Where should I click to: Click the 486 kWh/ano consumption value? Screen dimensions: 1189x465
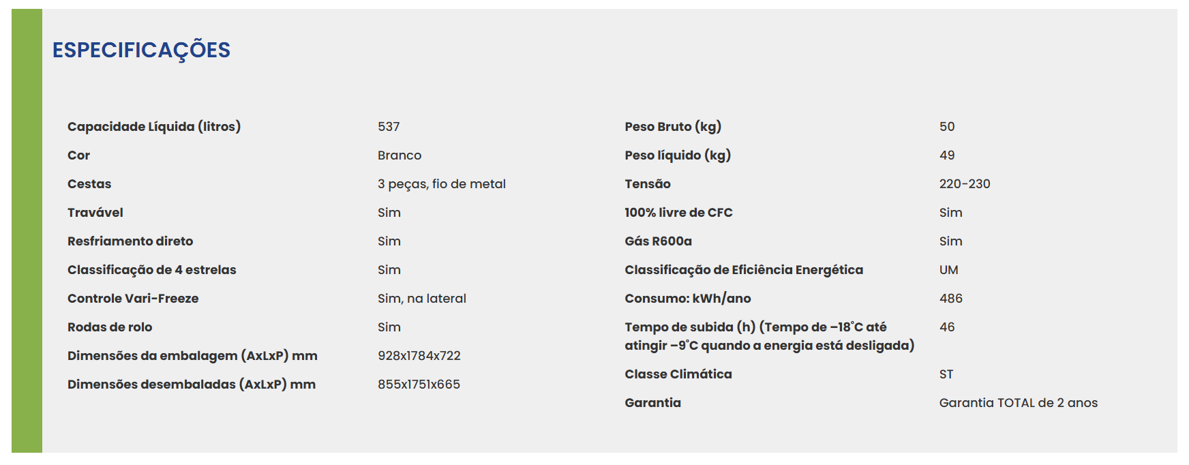pyautogui.click(x=951, y=299)
